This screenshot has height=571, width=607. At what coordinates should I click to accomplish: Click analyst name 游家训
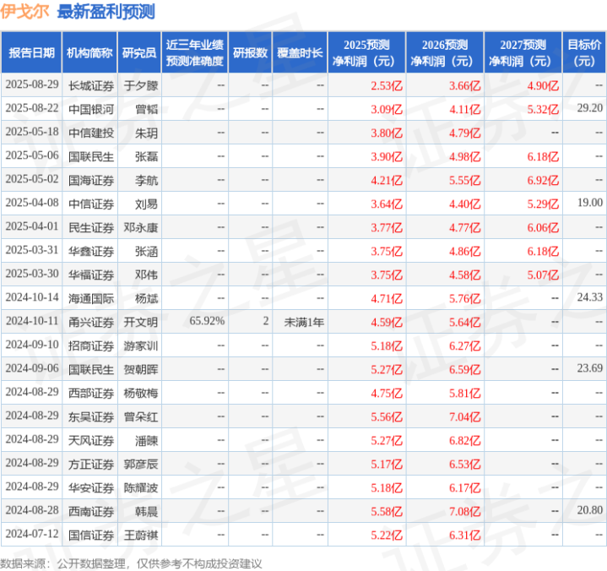[141, 346]
